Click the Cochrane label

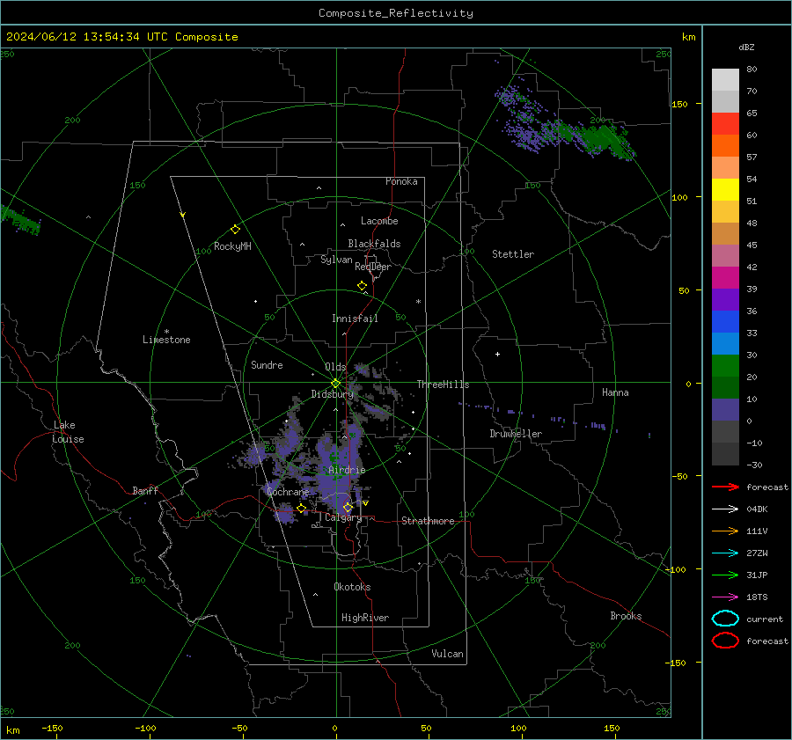(288, 492)
